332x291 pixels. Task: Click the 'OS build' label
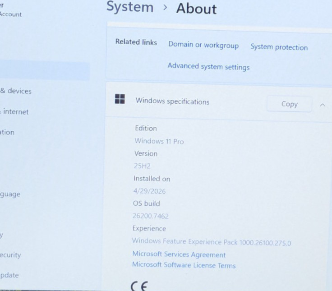(146, 203)
